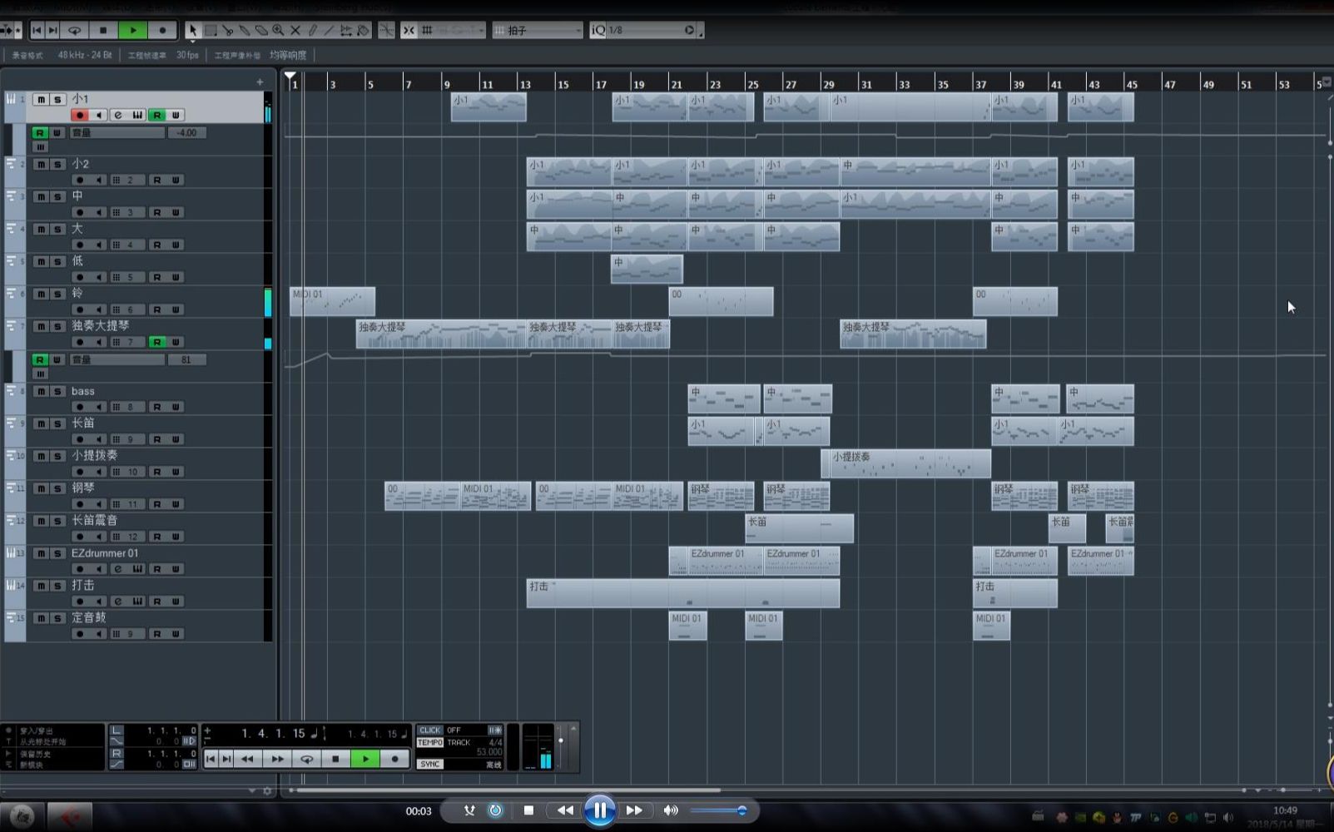Select the Draw pencil tool
The image size is (1334, 832).
click(312, 30)
